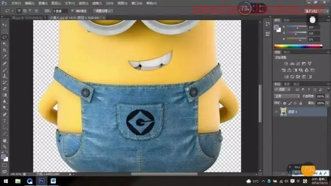Select the History Brush tool
331x186 pixels.
point(4,82)
